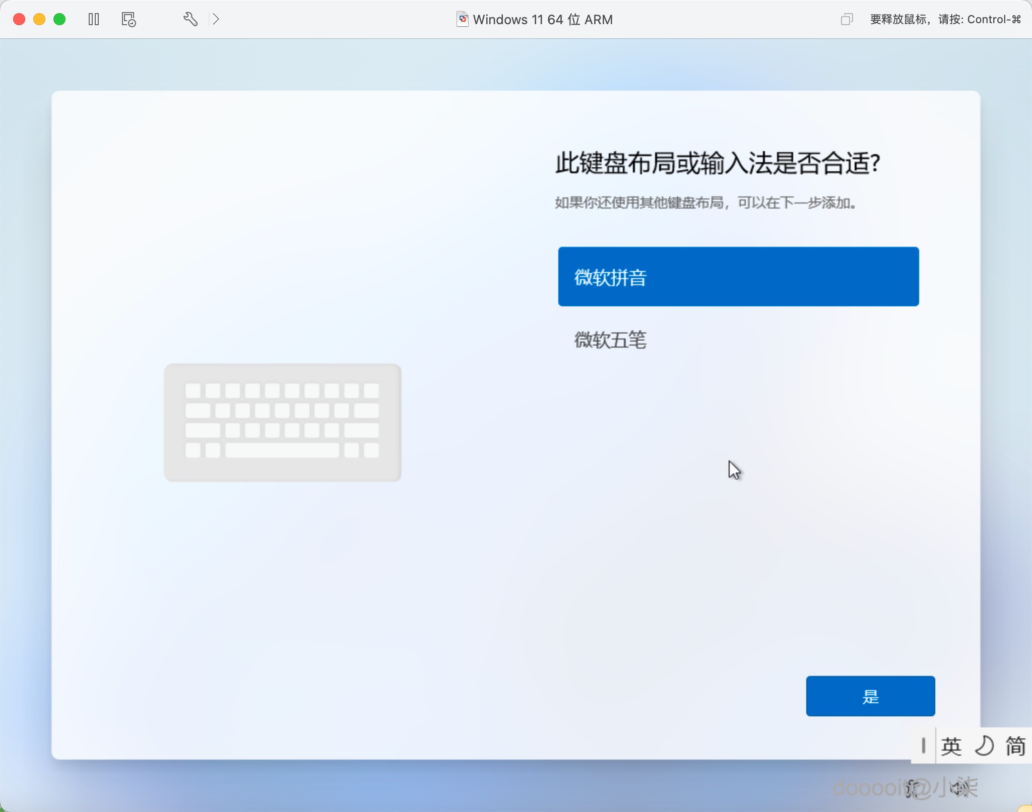Click the green traffic light to enter fullscreen
1032x812 pixels.
60,19
